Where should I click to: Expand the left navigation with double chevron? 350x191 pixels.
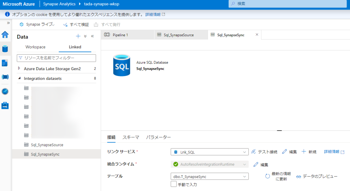click(8, 23)
